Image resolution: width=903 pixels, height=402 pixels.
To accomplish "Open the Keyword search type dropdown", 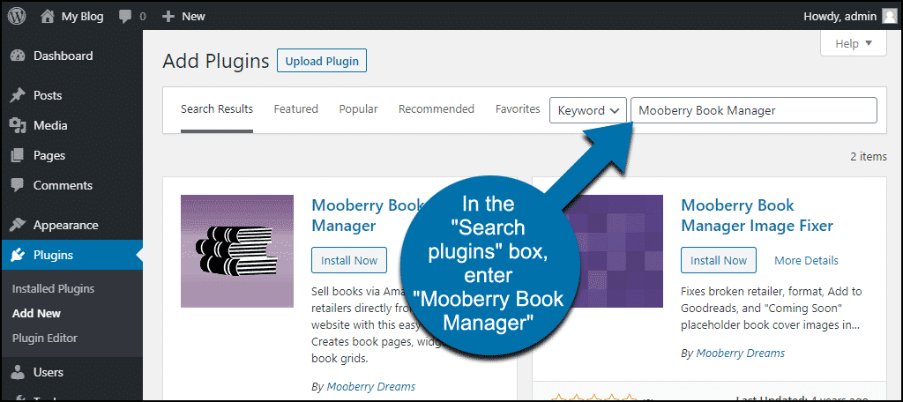I will pos(588,110).
